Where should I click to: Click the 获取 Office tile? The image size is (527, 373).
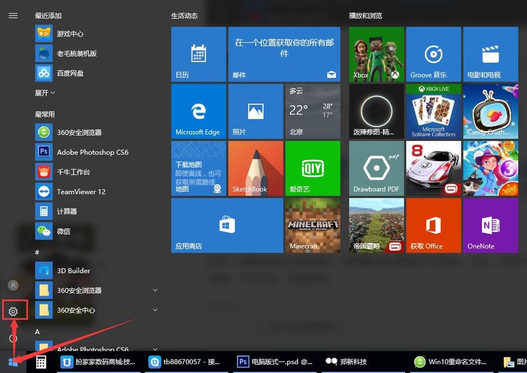coord(433,226)
